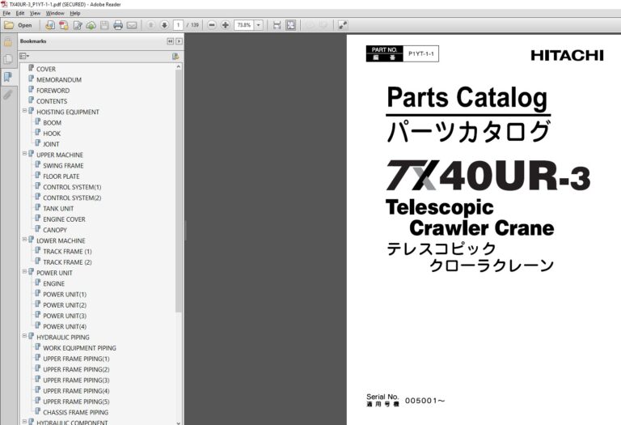Toggle the Bookmarks panel icon
This screenshot has height=425, width=621.
click(x=8, y=77)
